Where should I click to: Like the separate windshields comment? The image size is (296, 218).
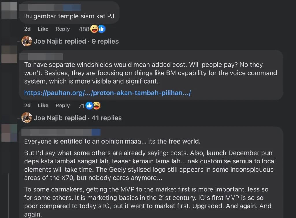click(x=43, y=106)
